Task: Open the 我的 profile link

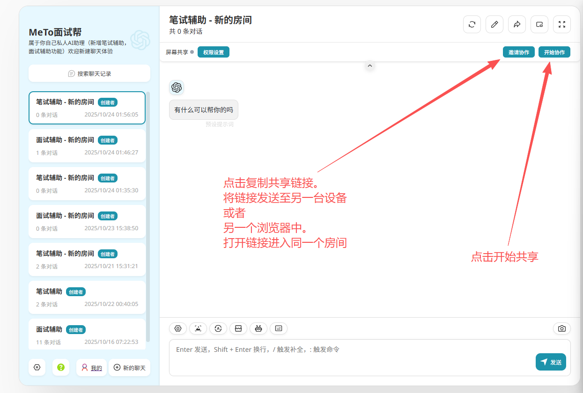Action: point(92,368)
